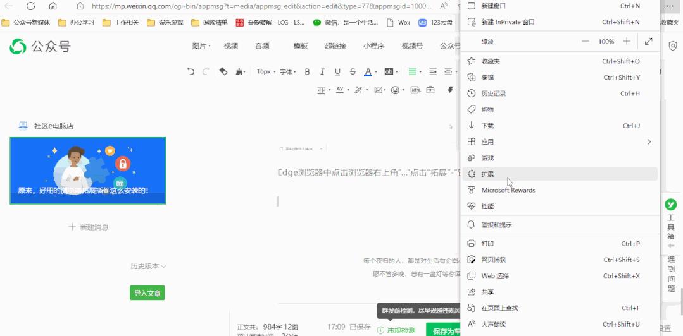View site info via the lock icon
Image resolution: width=683 pixels, height=336 pixels.
[x=80, y=6]
